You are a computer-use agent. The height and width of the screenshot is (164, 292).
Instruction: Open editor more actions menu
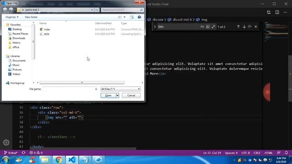pyautogui.click(x=285, y=12)
